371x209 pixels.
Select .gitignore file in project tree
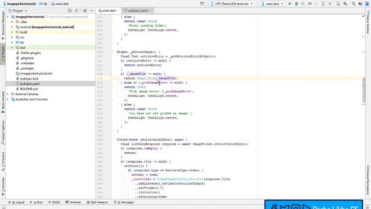(27, 58)
